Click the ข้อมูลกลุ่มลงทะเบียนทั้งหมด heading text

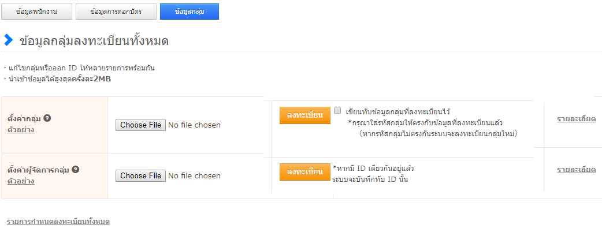click(94, 41)
